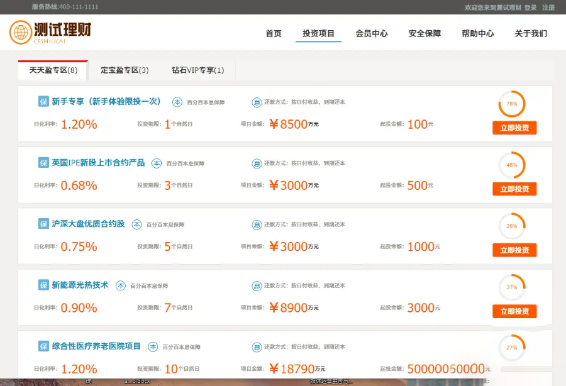The image size is (566, 386).
Task: Switch to the 定宝盈专区(3) tab
Action: 125,70
